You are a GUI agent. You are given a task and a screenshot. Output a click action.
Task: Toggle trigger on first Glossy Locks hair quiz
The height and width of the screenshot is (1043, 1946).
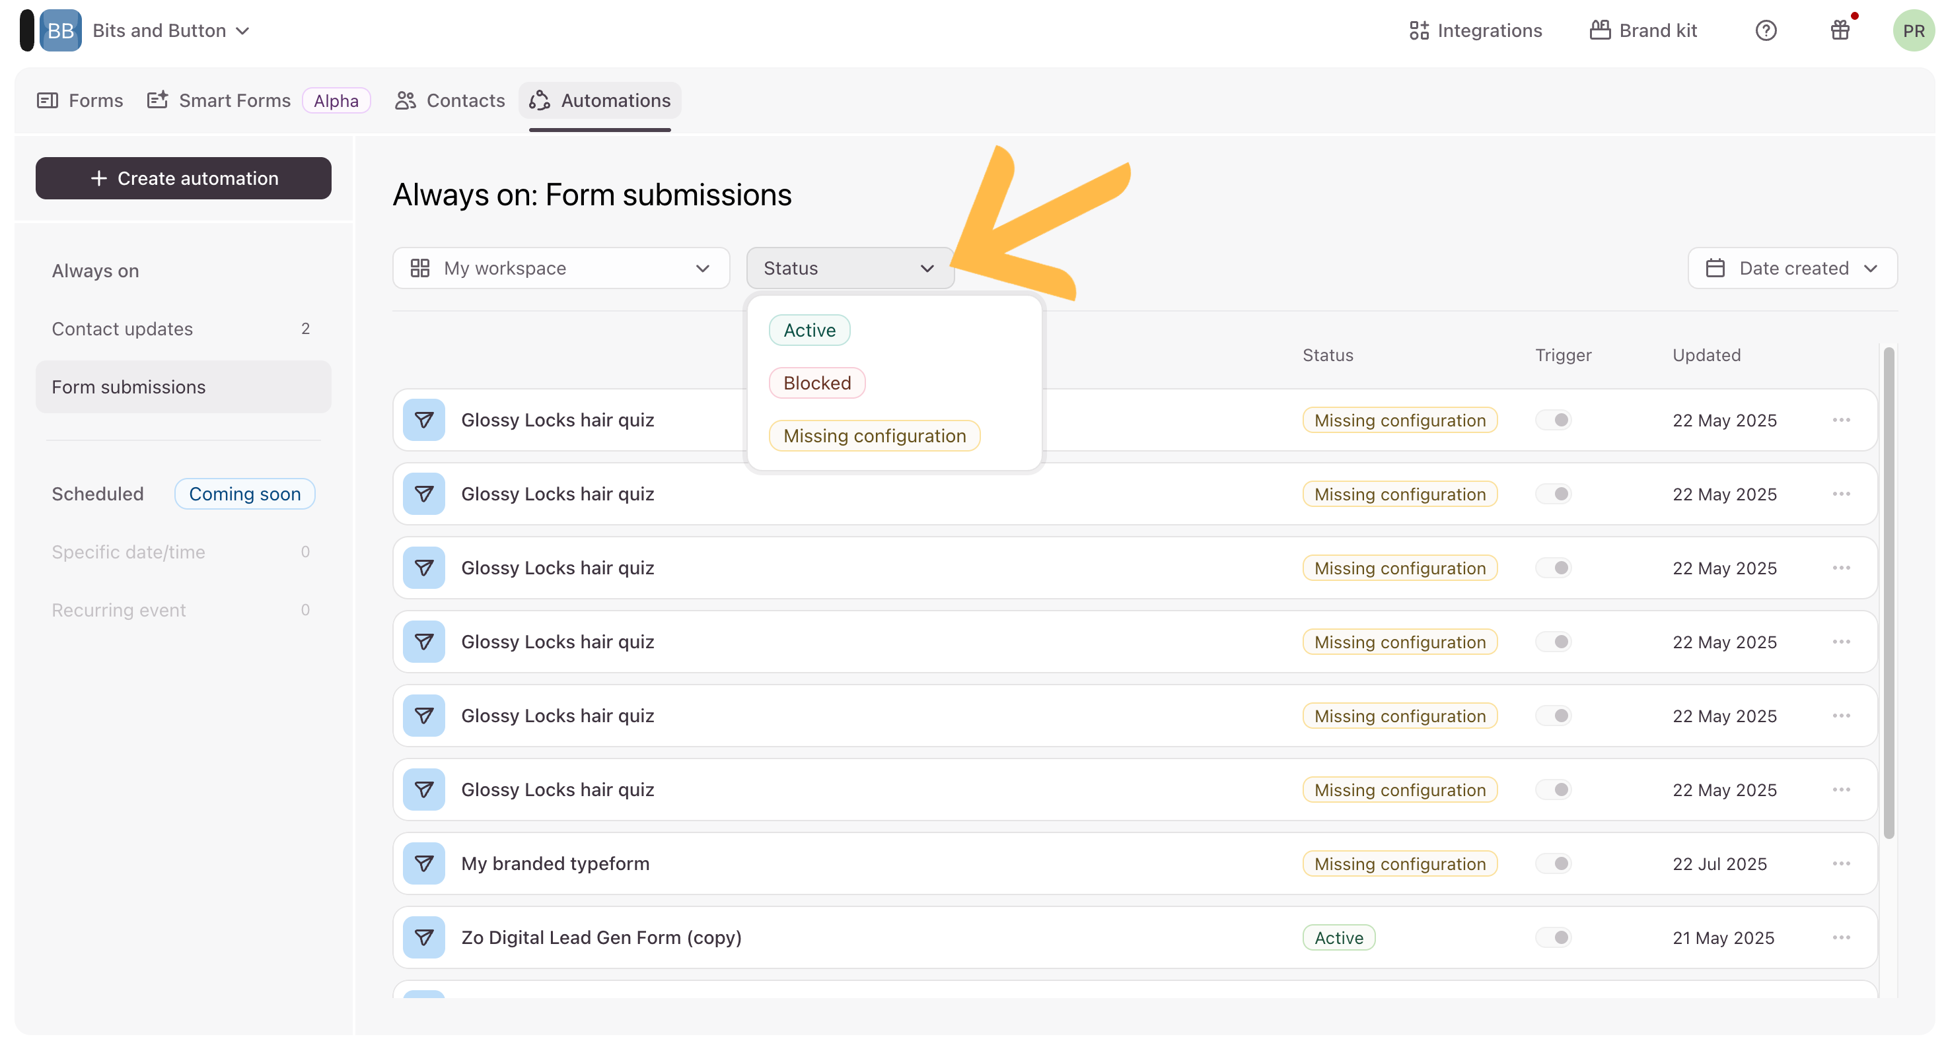pyautogui.click(x=1553, y=420)
